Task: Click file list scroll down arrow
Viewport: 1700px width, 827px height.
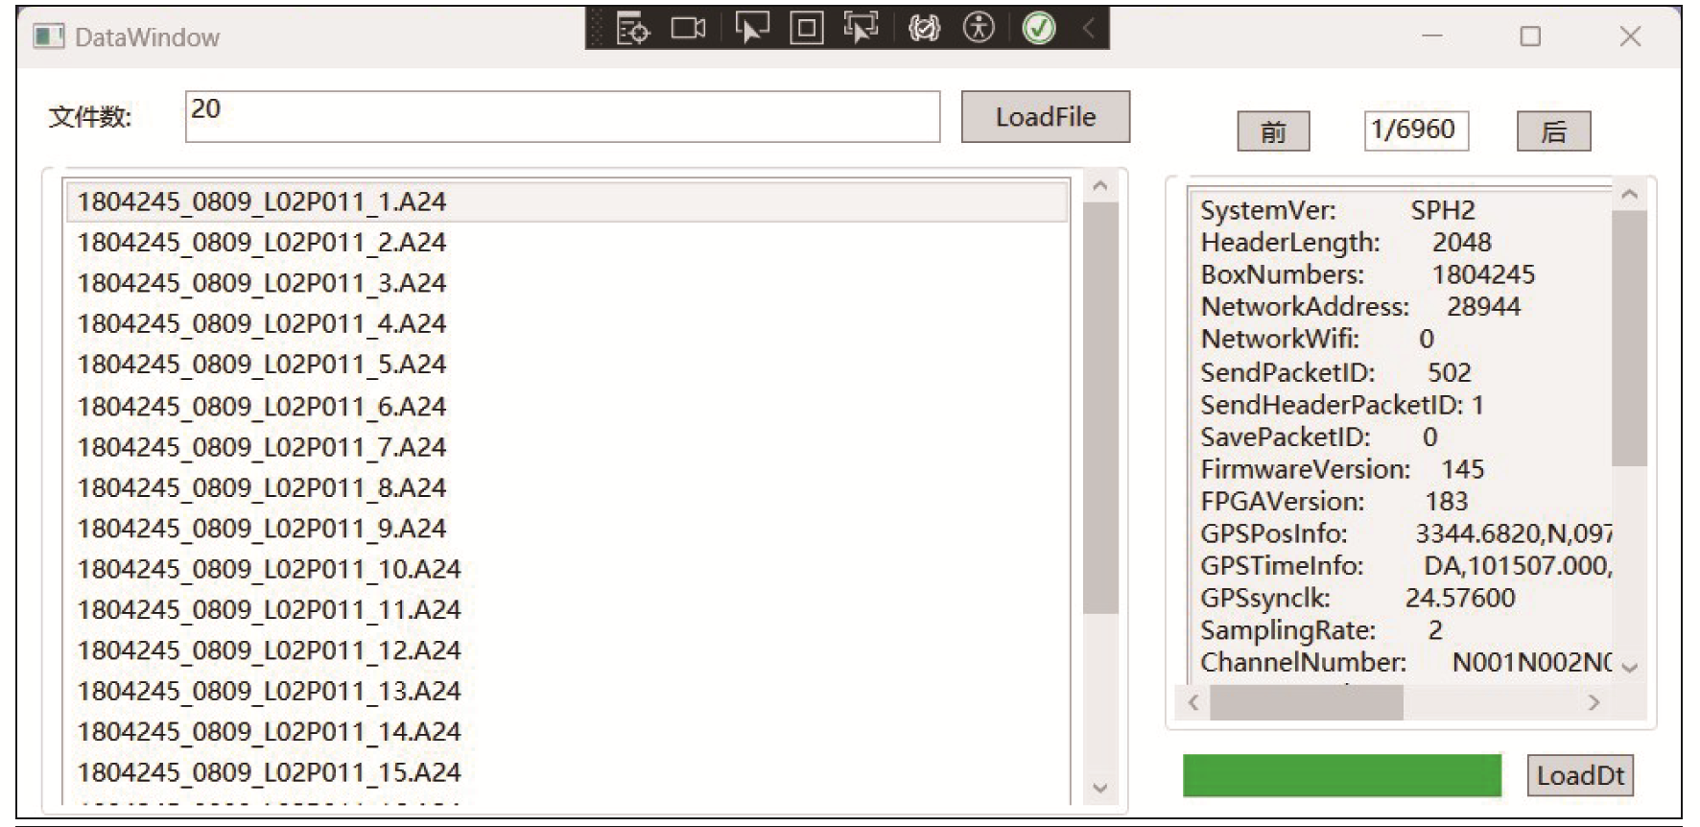Action: (1100, 788)
